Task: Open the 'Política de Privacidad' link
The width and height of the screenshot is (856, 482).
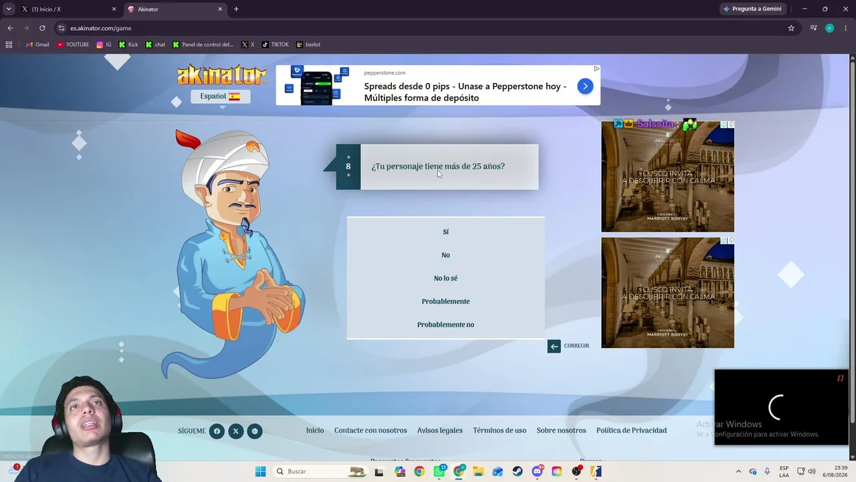Action: coord(631,430)
